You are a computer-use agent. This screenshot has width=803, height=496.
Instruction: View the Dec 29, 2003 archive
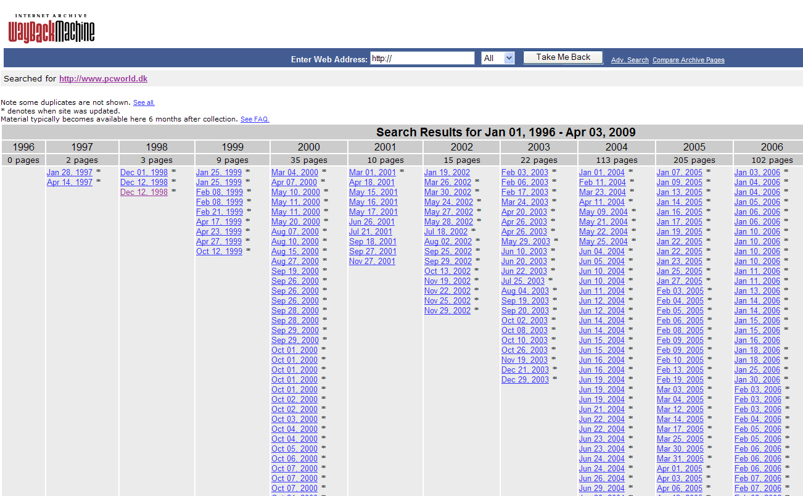[525, 379]
